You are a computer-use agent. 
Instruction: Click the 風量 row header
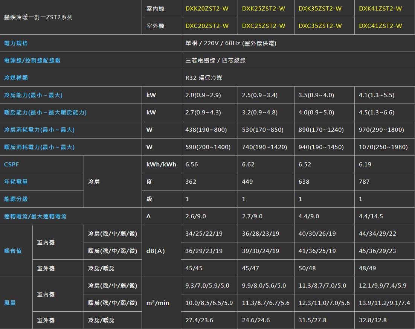[x=10, y=303]
